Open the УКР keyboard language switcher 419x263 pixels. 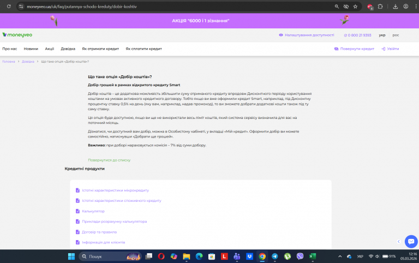360,256
